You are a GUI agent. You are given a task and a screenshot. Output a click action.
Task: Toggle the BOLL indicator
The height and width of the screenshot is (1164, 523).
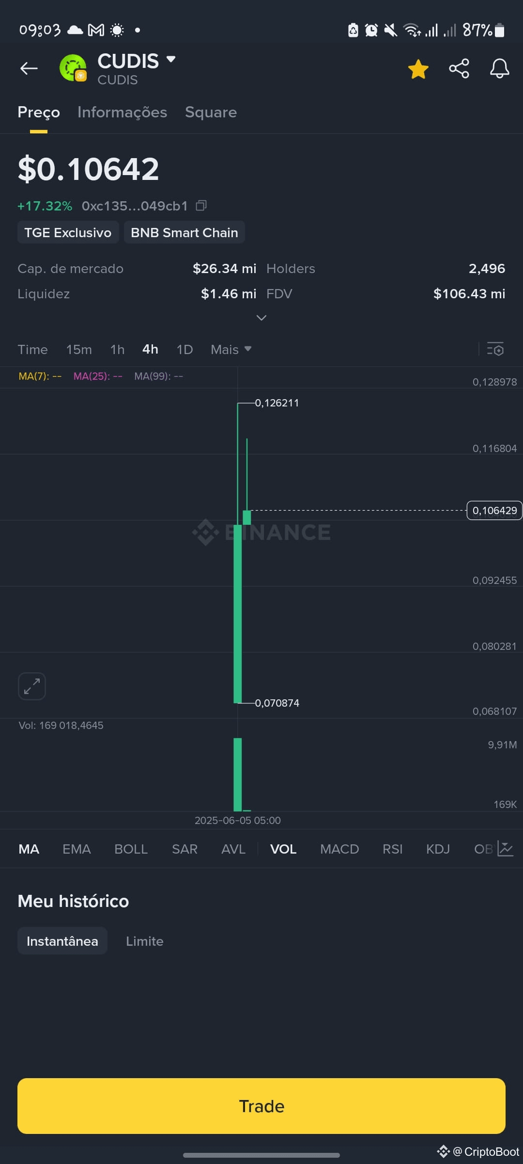131,849
